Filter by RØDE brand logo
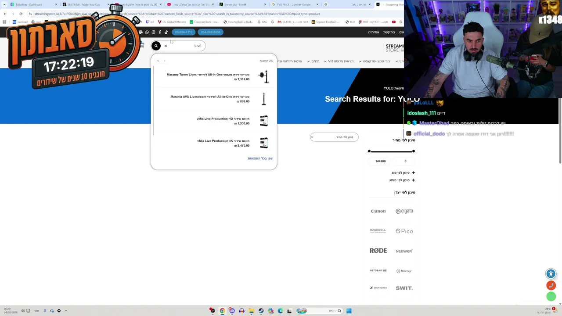This screenshot has width=562, height=316. tap(378, 251)
